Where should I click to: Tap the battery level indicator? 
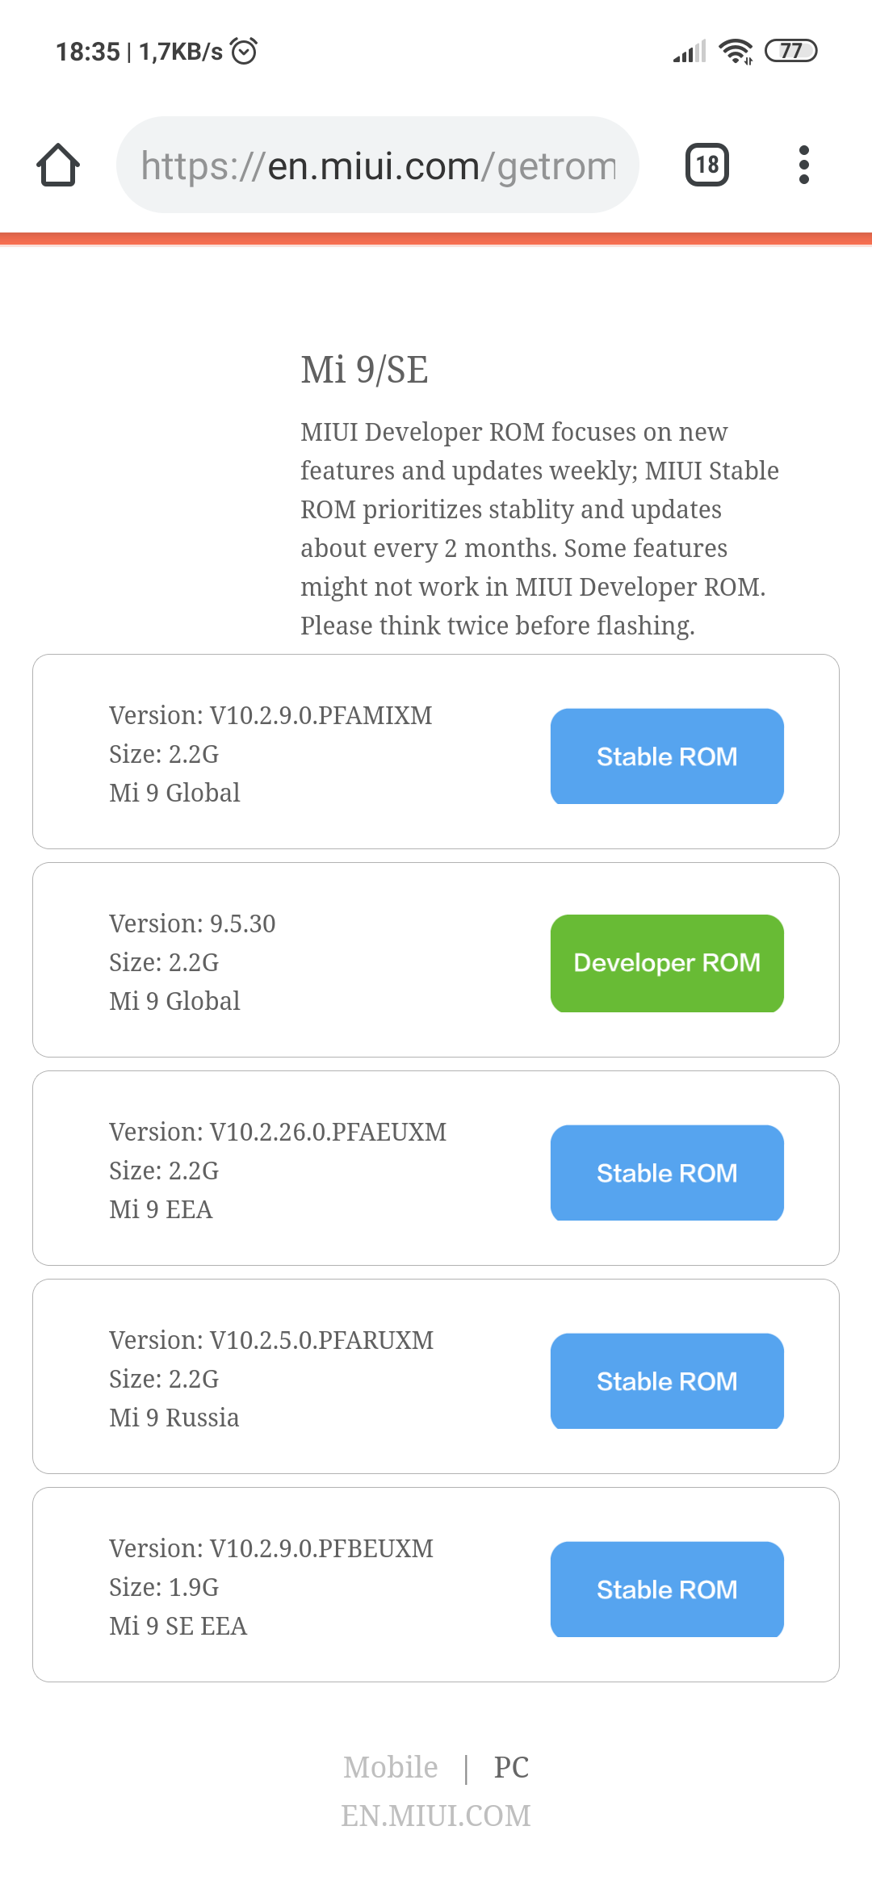click(790, 51)
